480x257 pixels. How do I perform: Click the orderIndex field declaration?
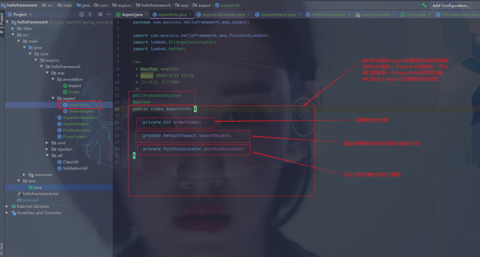[172, 122]
